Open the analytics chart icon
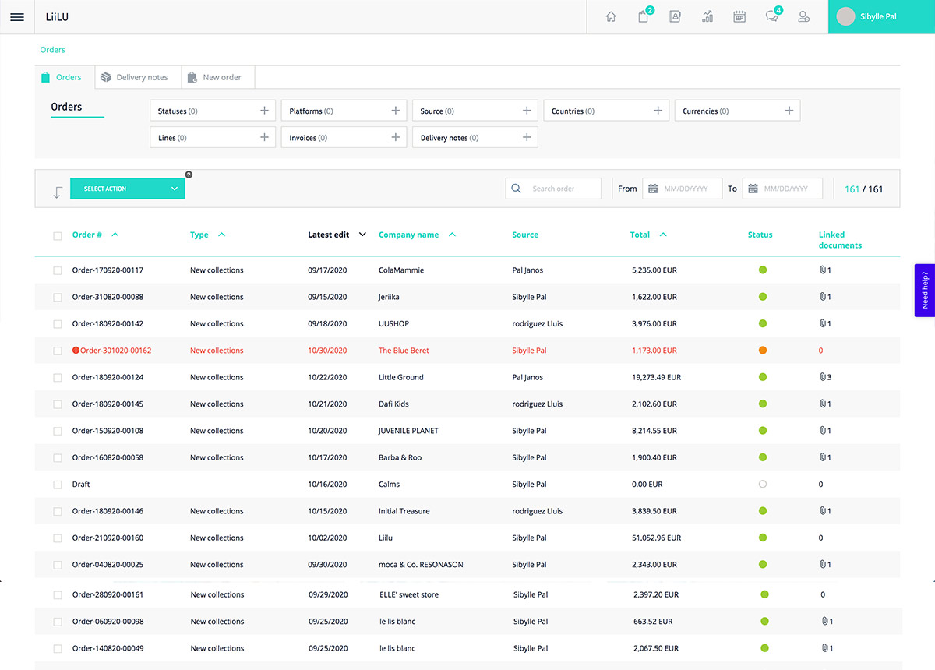Image resolution: width=935 pixels, height=670 pixels. [x=707, y=17]
